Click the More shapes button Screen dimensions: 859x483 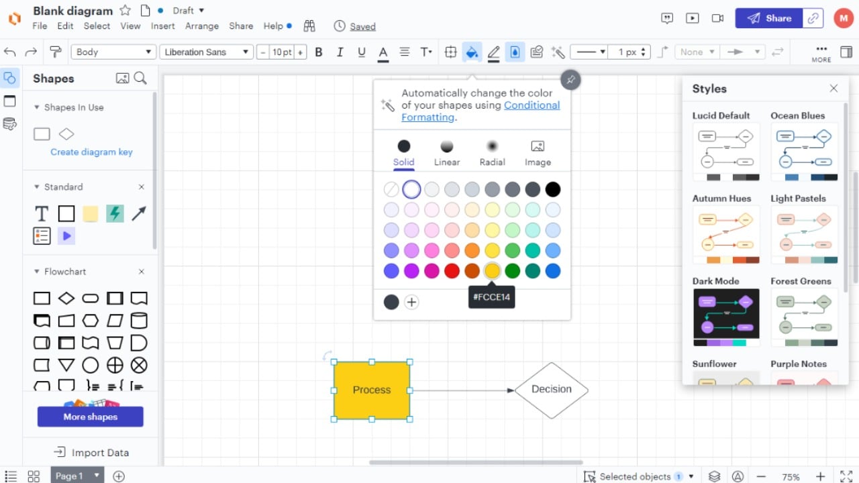click(x=91, y=417)
